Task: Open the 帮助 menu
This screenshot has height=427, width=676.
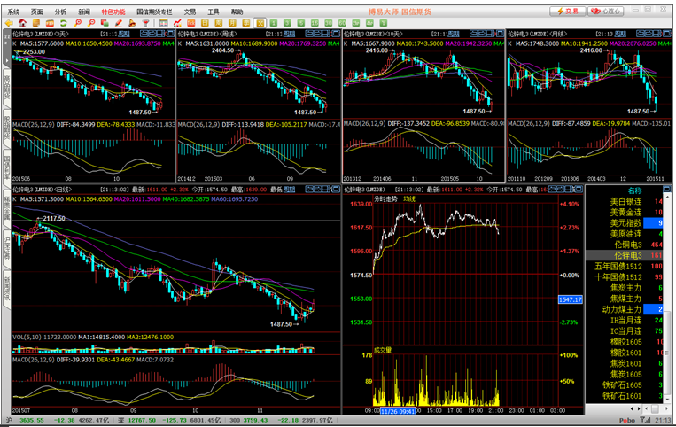Action: 237,12
